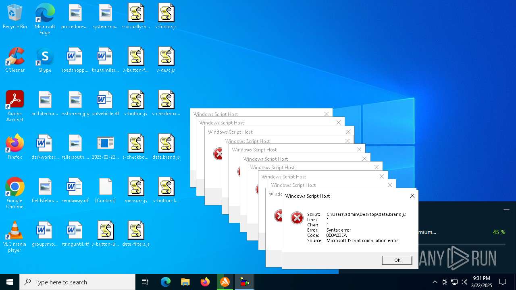Show hidden system tray icons
The height and width of the screenshot is (290, 516).
(435, 282)
